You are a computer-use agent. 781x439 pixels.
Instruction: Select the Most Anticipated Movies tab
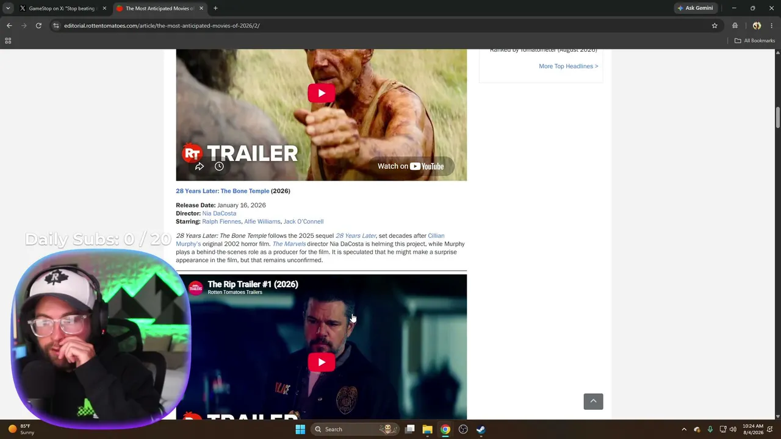click(160, 9)
